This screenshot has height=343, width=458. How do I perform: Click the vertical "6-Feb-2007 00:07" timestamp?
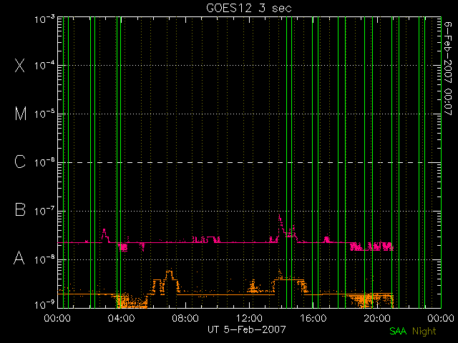(x=448, y=69)
